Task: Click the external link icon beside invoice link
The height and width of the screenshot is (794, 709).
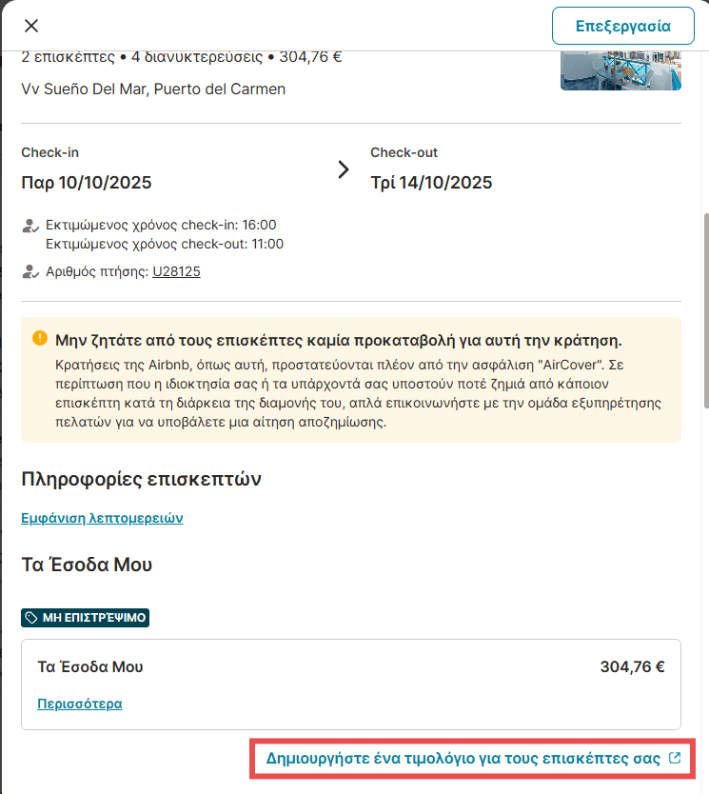Action: click(675, 759)
